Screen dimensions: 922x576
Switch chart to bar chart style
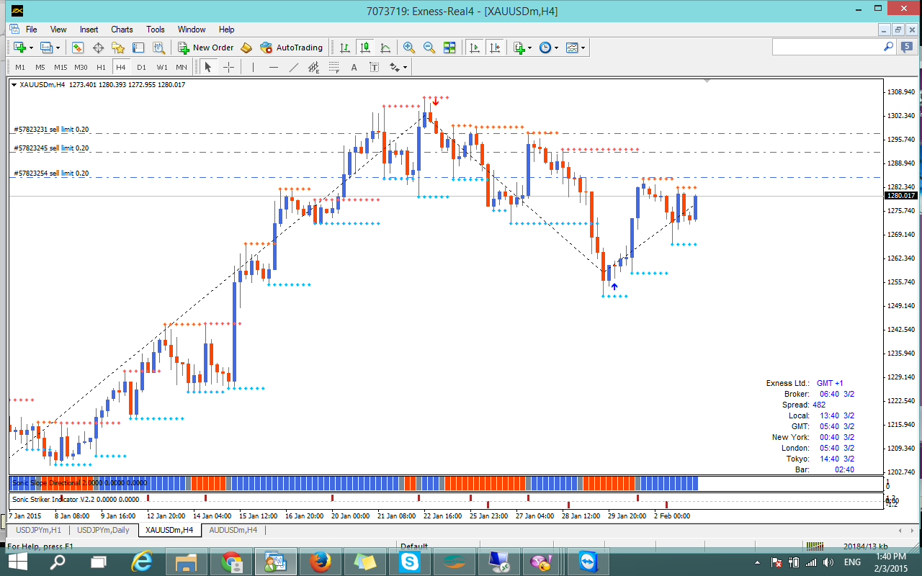coord(345,48)
